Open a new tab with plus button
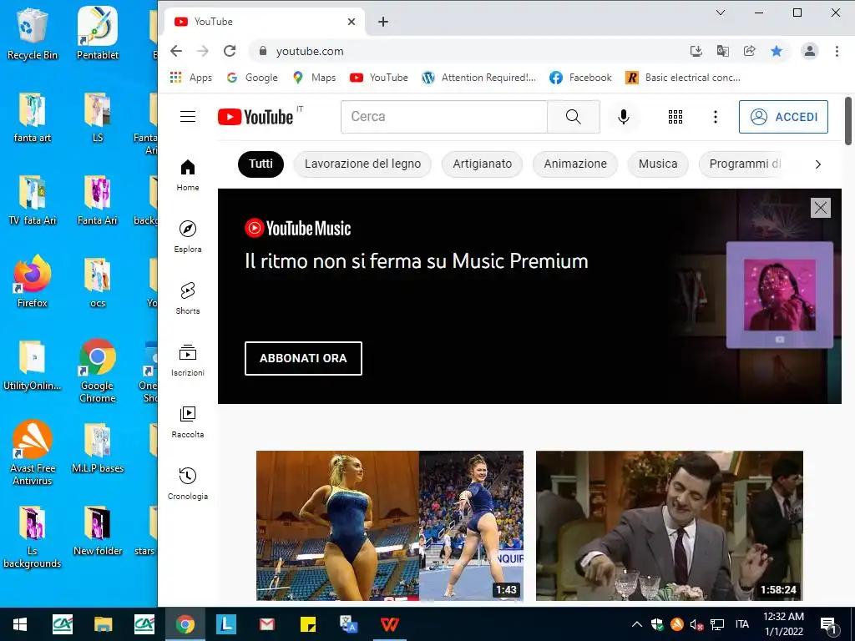855x641 pixels. (x=383, y=22)
